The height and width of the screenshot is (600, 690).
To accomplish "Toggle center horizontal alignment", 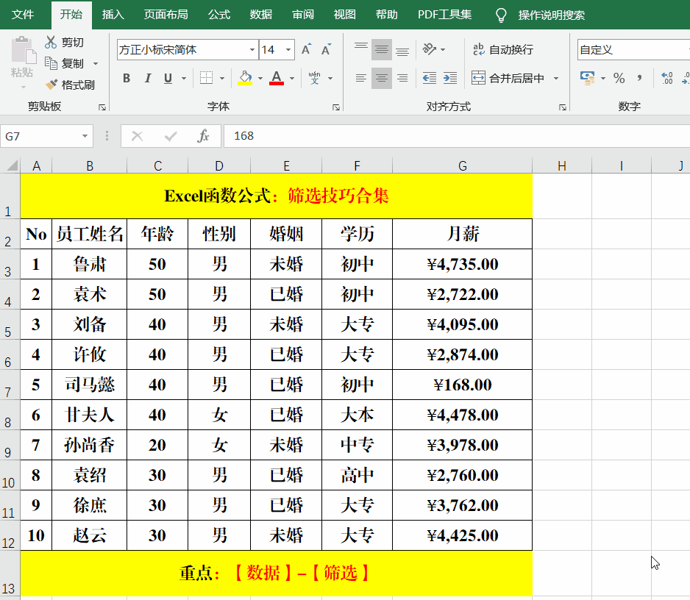I will (382, 78).
